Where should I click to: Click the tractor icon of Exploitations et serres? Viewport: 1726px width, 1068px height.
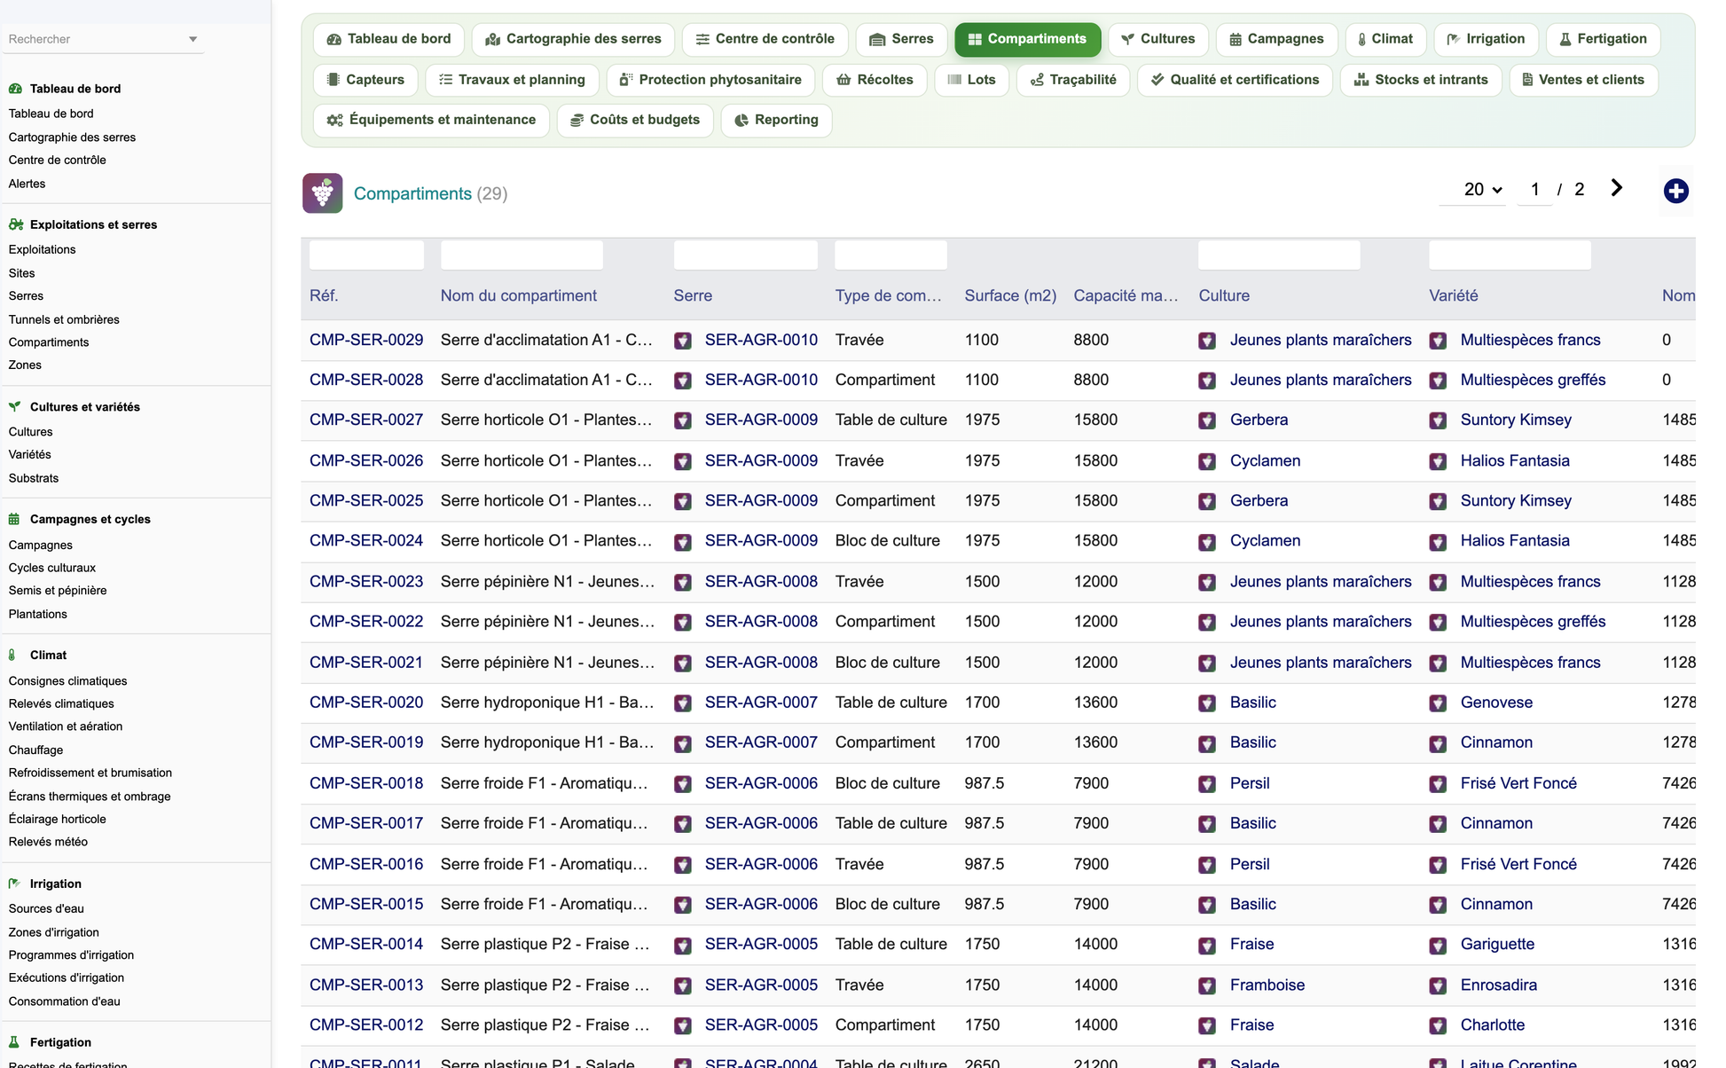[15, 224]
